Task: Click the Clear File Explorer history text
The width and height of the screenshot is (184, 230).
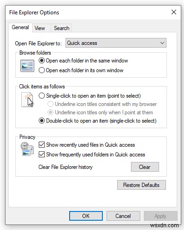Action: pos(65,167)
